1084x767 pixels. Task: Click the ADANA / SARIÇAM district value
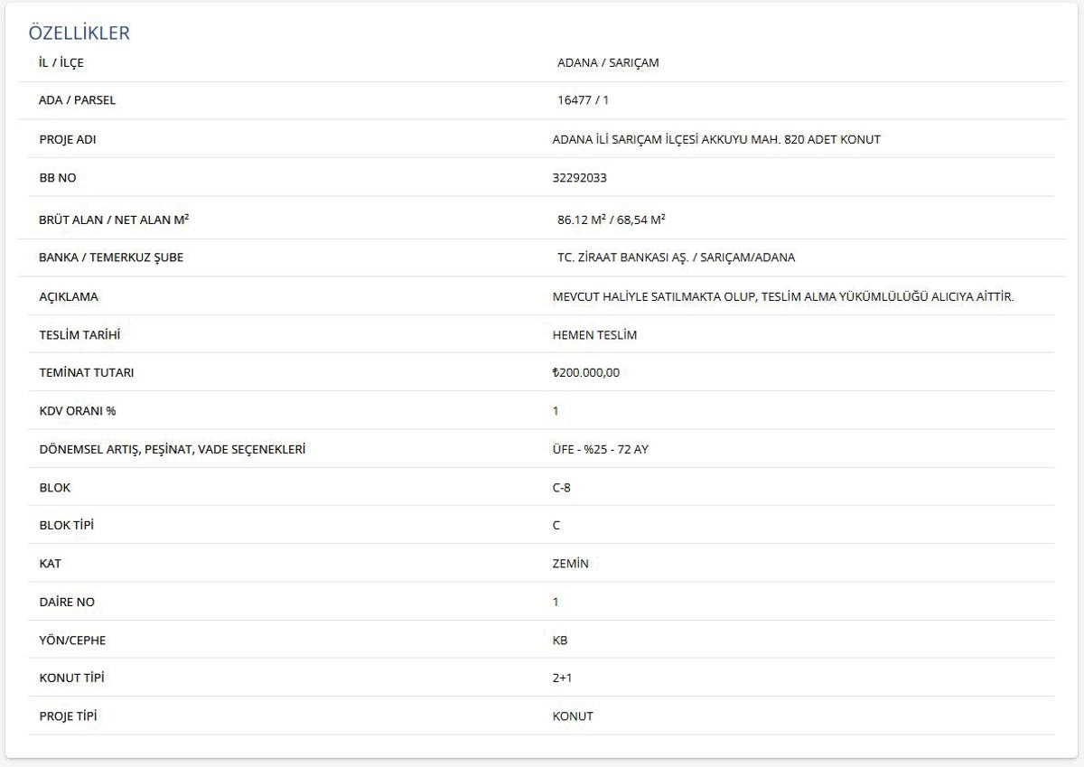608,62
